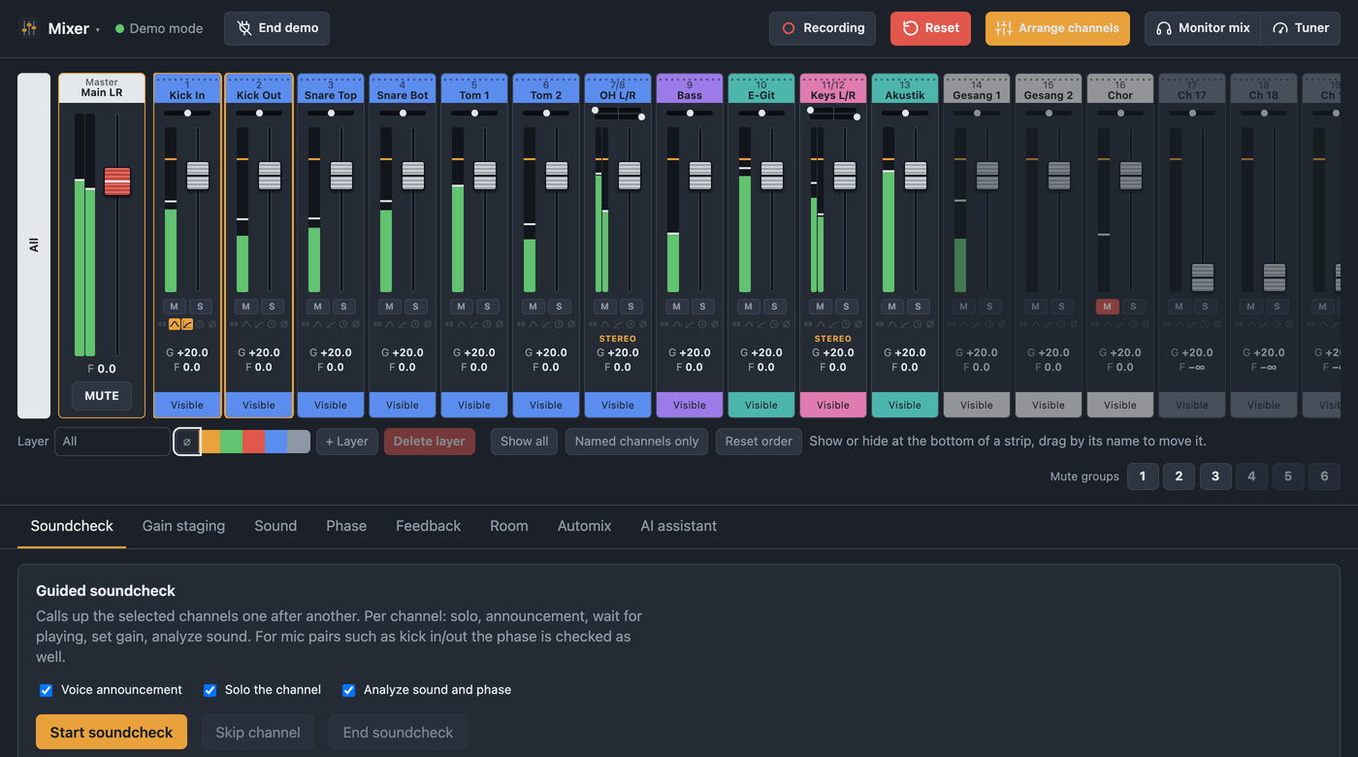The width and height of the screenshot is (1358, 757).
Task: Mute the Master Main LR
Action: coord(102,396)
